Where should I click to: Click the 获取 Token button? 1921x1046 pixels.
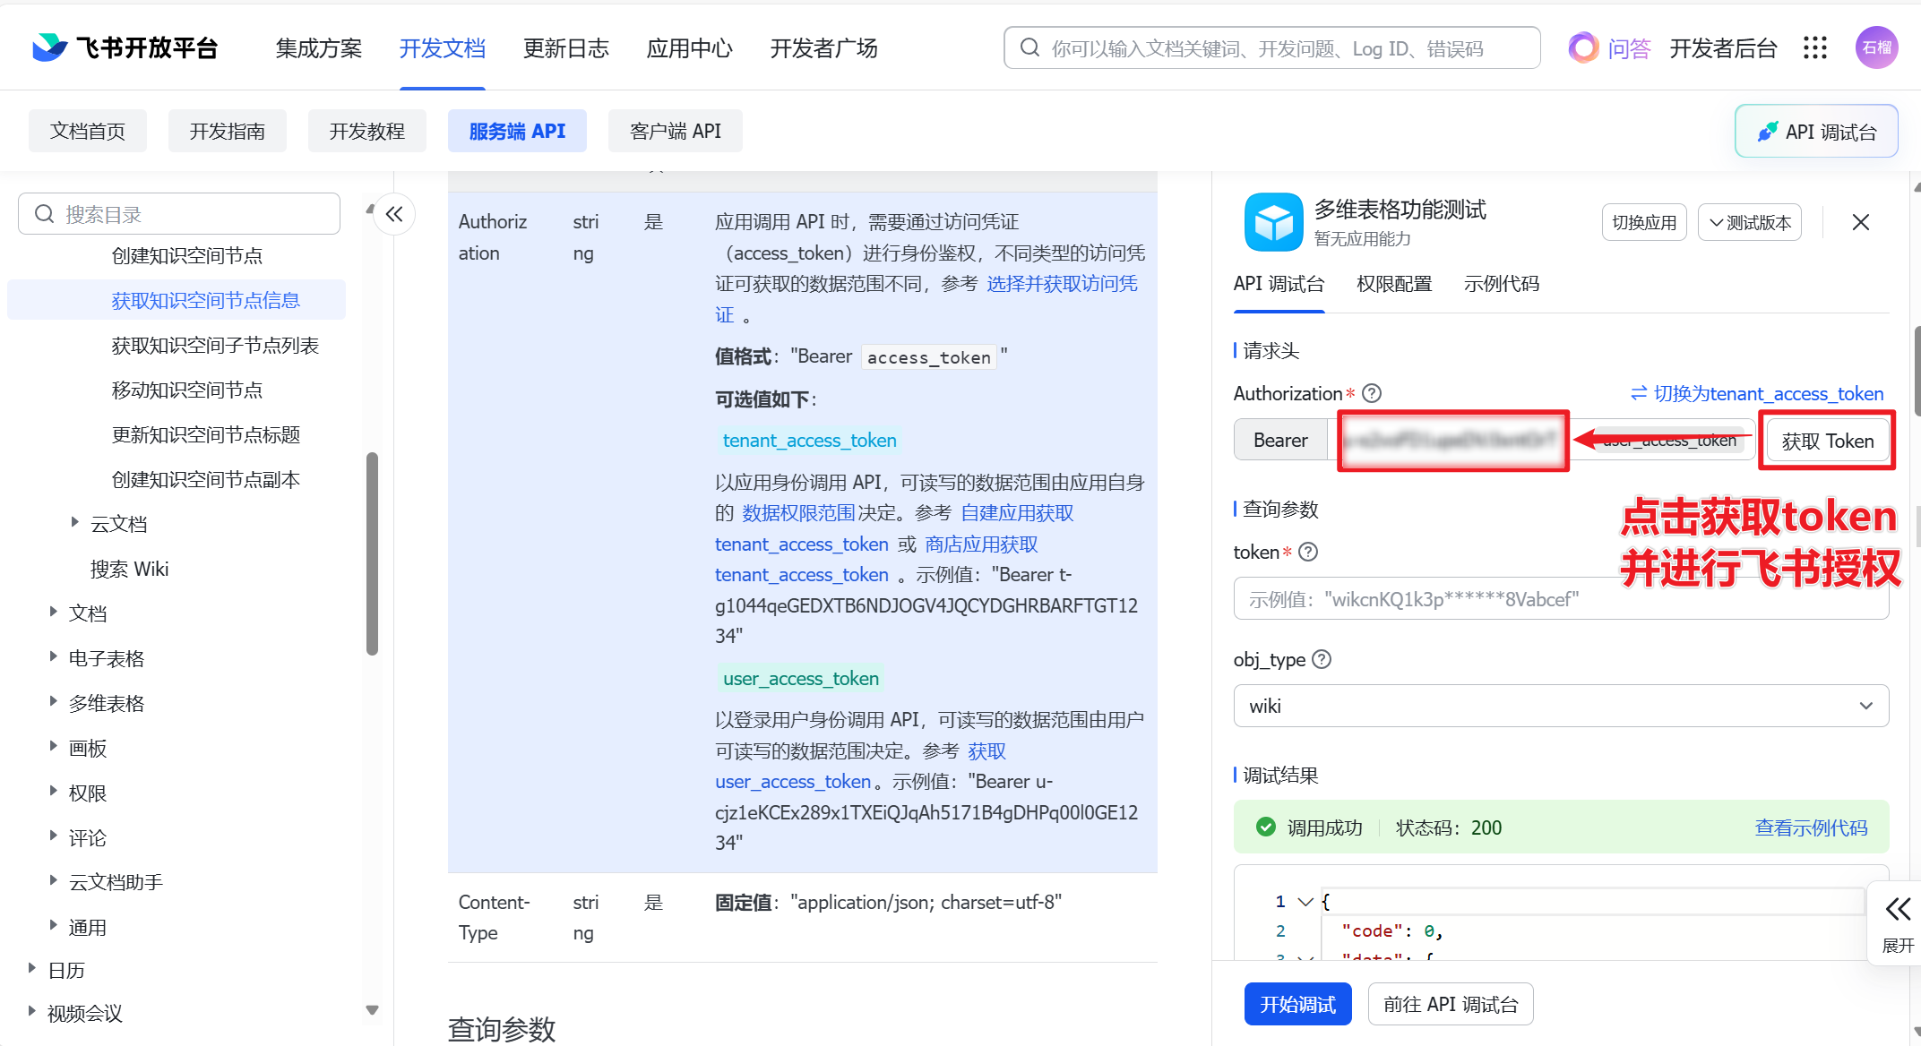pyautogui.click(x=1827, y=441)
